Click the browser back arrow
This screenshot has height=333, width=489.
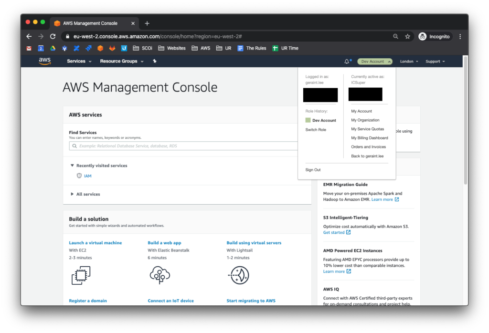[x=29, y=36]
